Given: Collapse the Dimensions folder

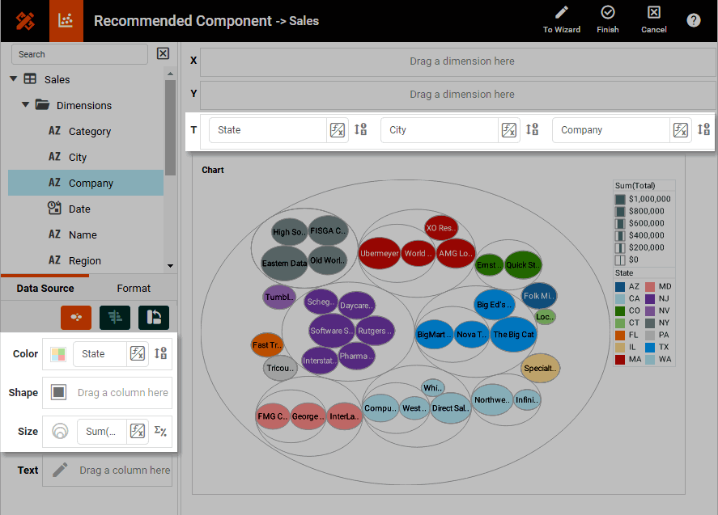Looking at the screenshot, I should click(26, 105).
